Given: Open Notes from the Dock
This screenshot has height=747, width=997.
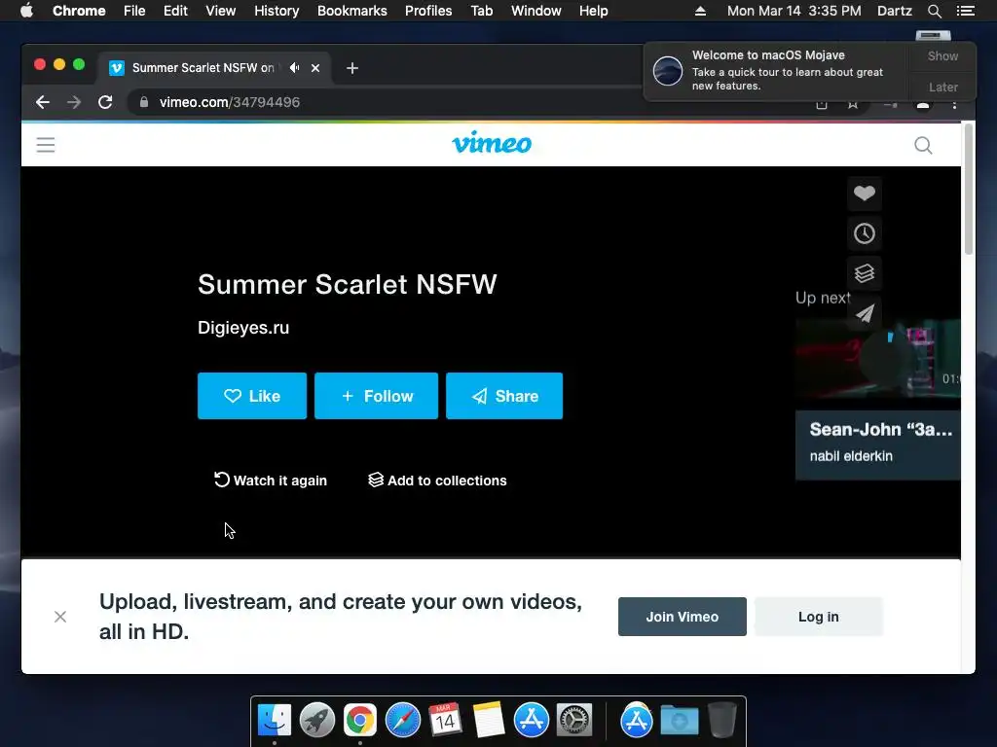Looking at the screenshot, I should click(x=489, y=721).
